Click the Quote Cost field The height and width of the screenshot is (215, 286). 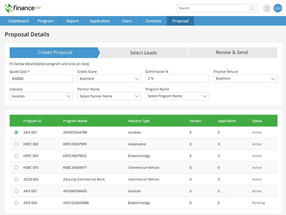pyautogui.click(x=41, y=78)
